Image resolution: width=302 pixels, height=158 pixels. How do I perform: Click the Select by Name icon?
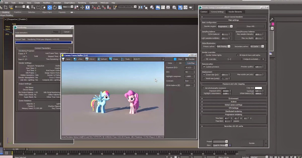pyautogui.click(x=33, y=8)
